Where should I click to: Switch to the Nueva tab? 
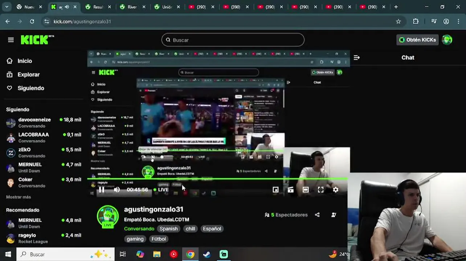coord(29,7)
